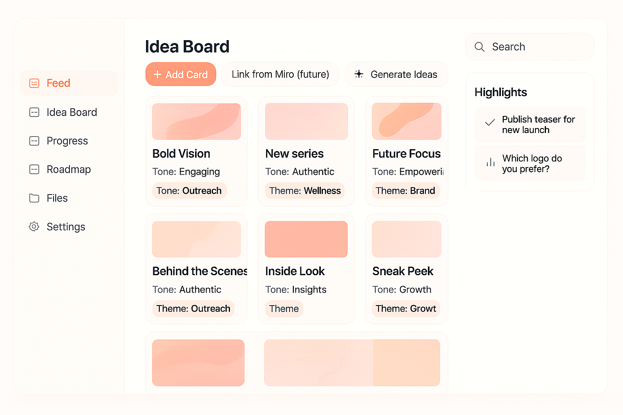
Task: Click the checkmark beside Publish teaser highlight
Action: pos(489,123)
